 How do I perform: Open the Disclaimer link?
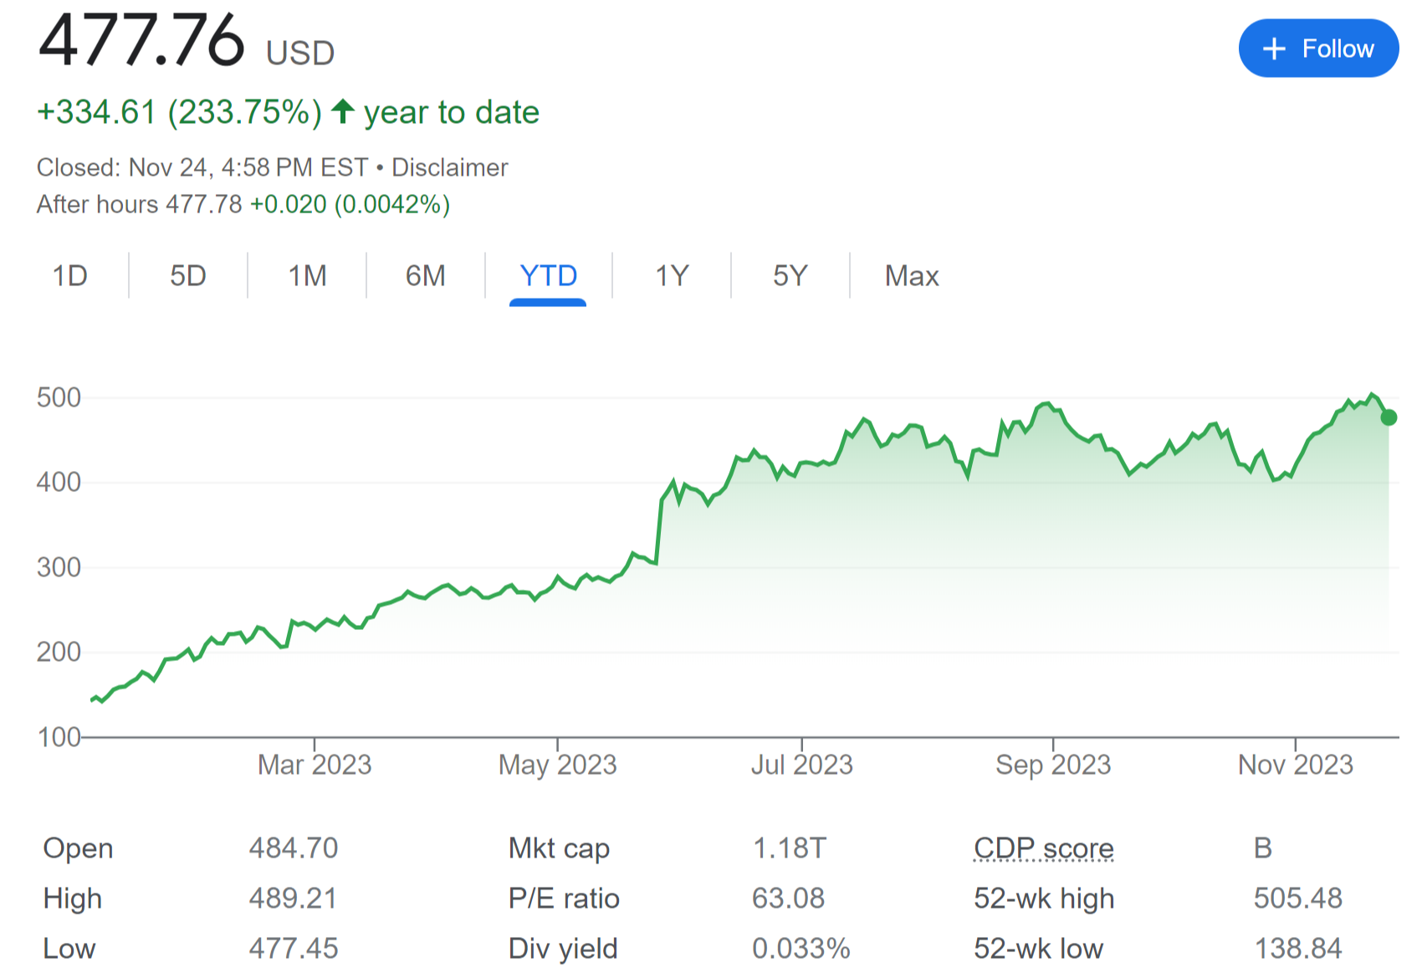[450, 167]
